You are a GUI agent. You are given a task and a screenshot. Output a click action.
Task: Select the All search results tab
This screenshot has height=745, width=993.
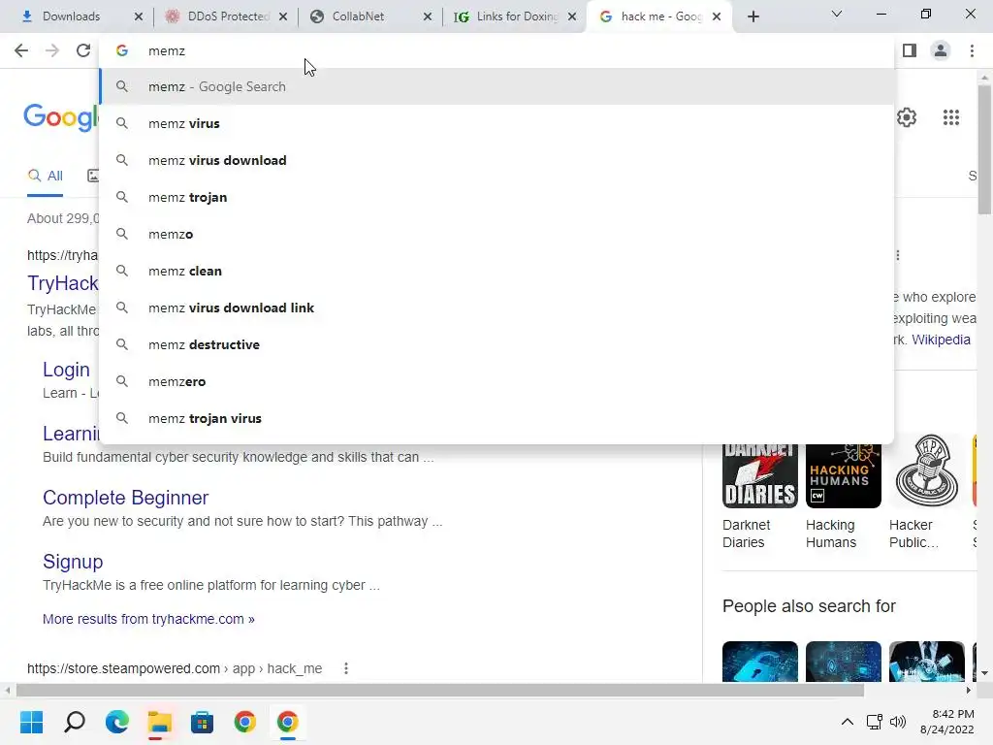click(45, 176)
